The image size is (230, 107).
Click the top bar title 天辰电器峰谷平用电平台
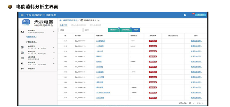point(41,15)
